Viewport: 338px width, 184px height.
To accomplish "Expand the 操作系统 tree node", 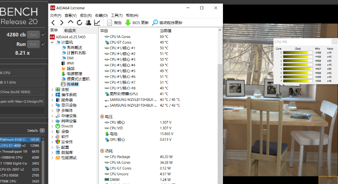I will pyautogui.click(x=52, y=95).
